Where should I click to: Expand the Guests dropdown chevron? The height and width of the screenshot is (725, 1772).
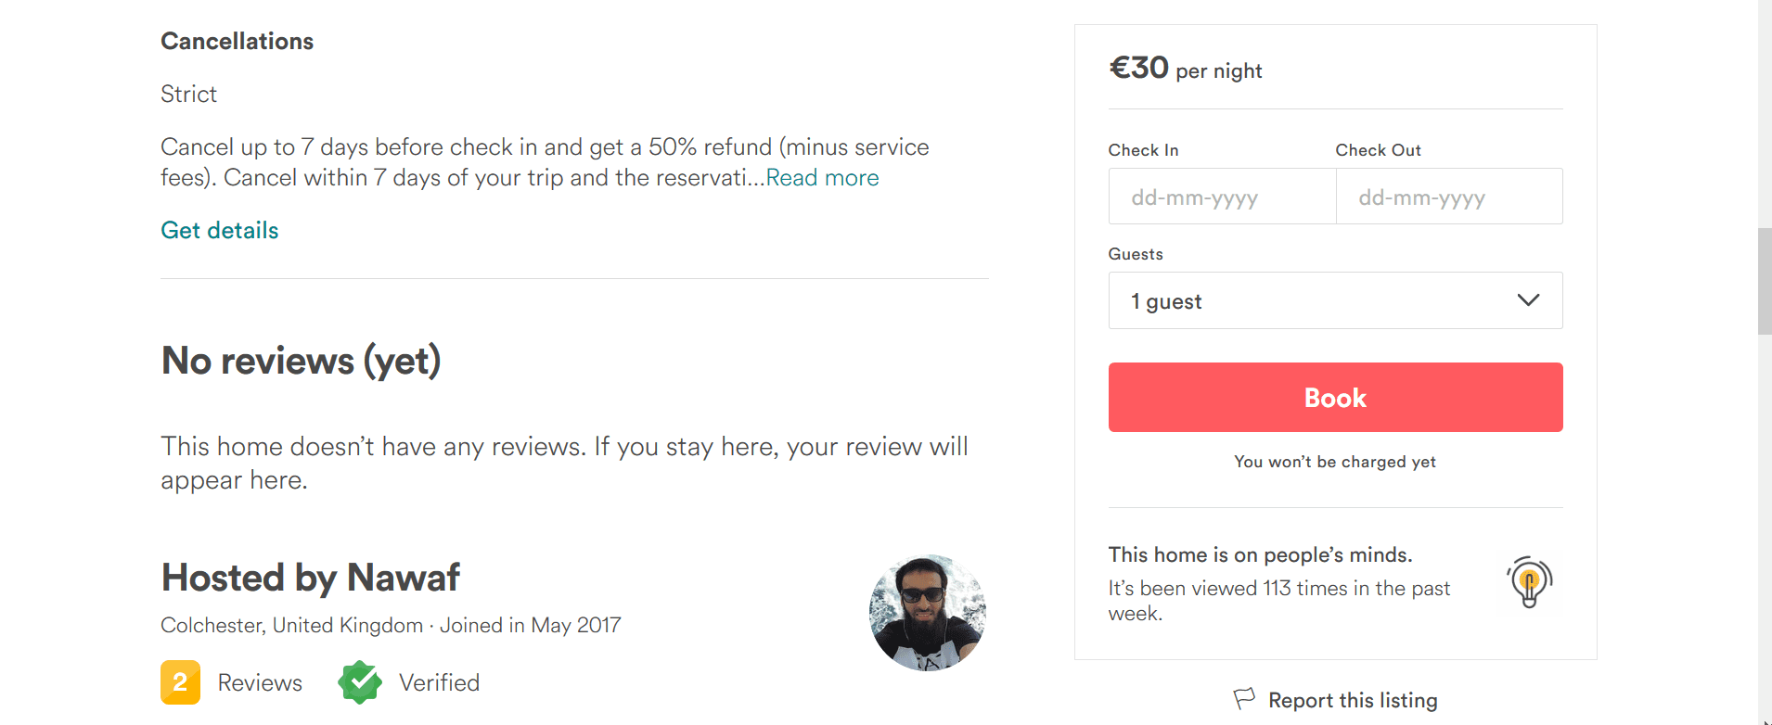click(x=1528, y=300)
